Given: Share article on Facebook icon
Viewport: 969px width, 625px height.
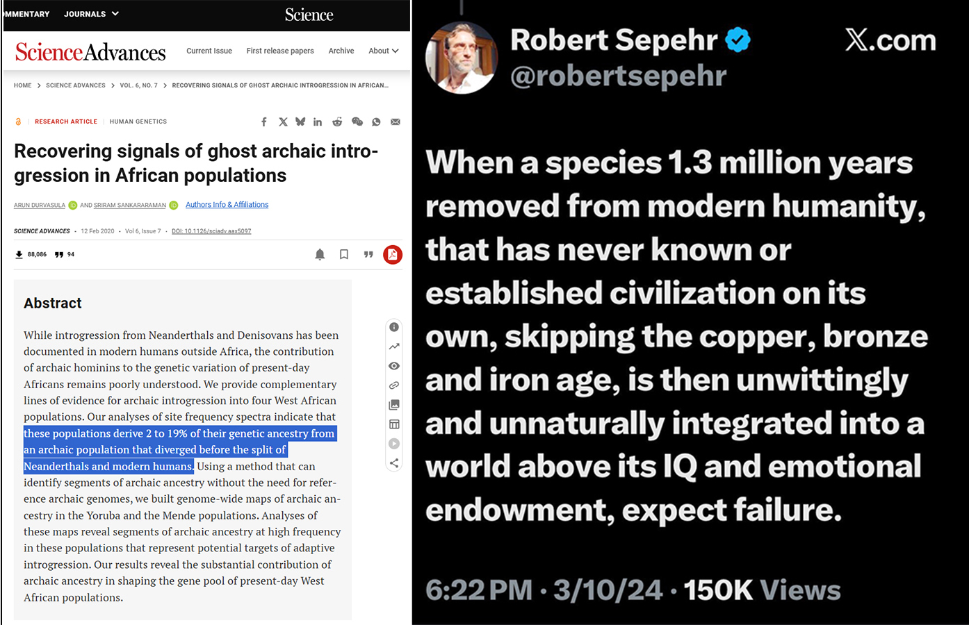Looking at the screenshot, I should point(264,122).
